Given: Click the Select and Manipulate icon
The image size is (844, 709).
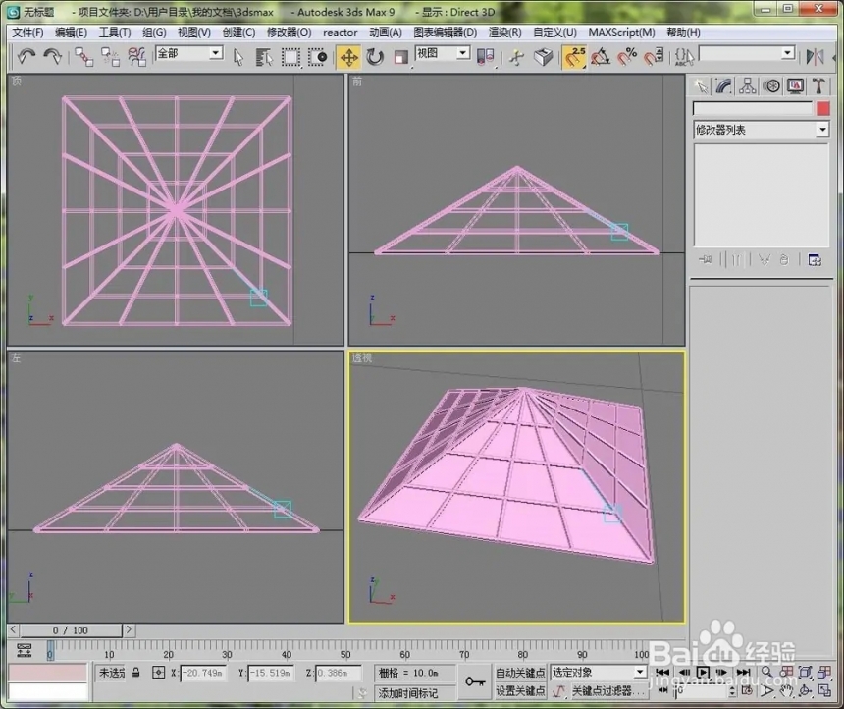Looking at the screenshot, I should pyautogui.click(x=517, y=57).
